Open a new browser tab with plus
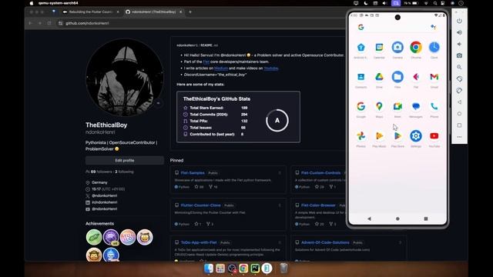 click(190, 12)
